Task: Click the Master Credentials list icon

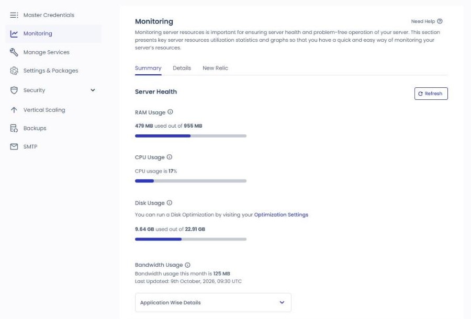Action: pyautogui.click(x=14, y=15)
